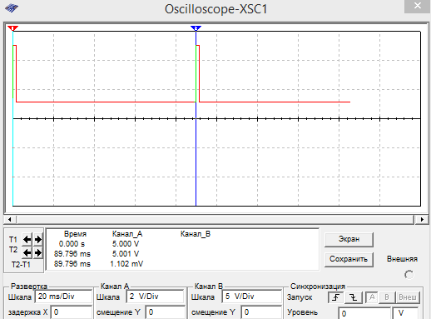Move cursor T1 right with arrow

(x=37, y=239)
